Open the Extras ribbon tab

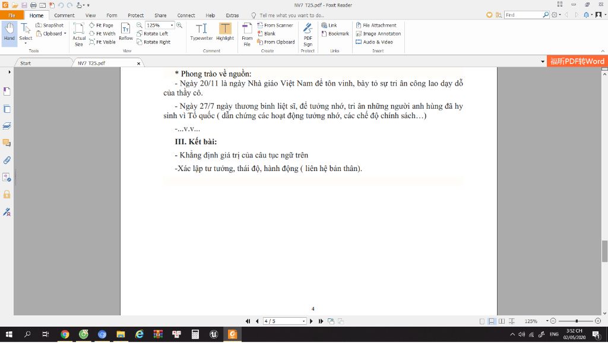[232, 15]
